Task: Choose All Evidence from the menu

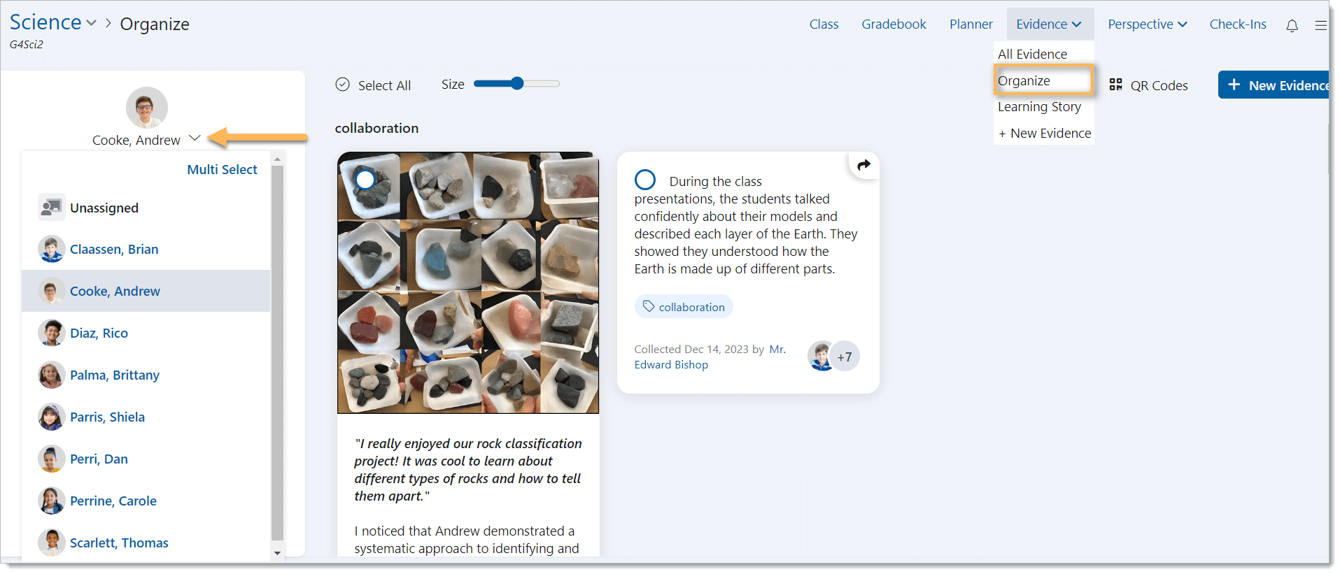Action: pyautogui.click(x=1032, y=54)
